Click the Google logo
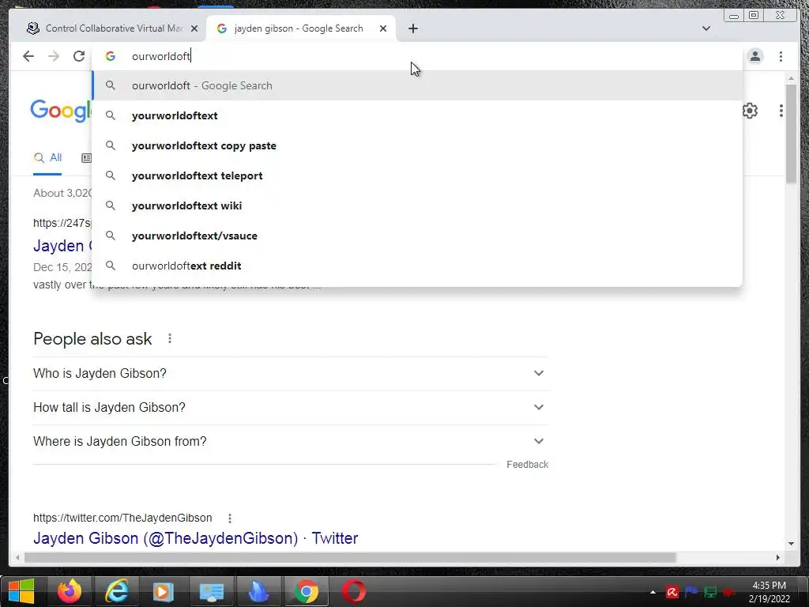Viewport: 809px width, 607px height. pos(61,111)
